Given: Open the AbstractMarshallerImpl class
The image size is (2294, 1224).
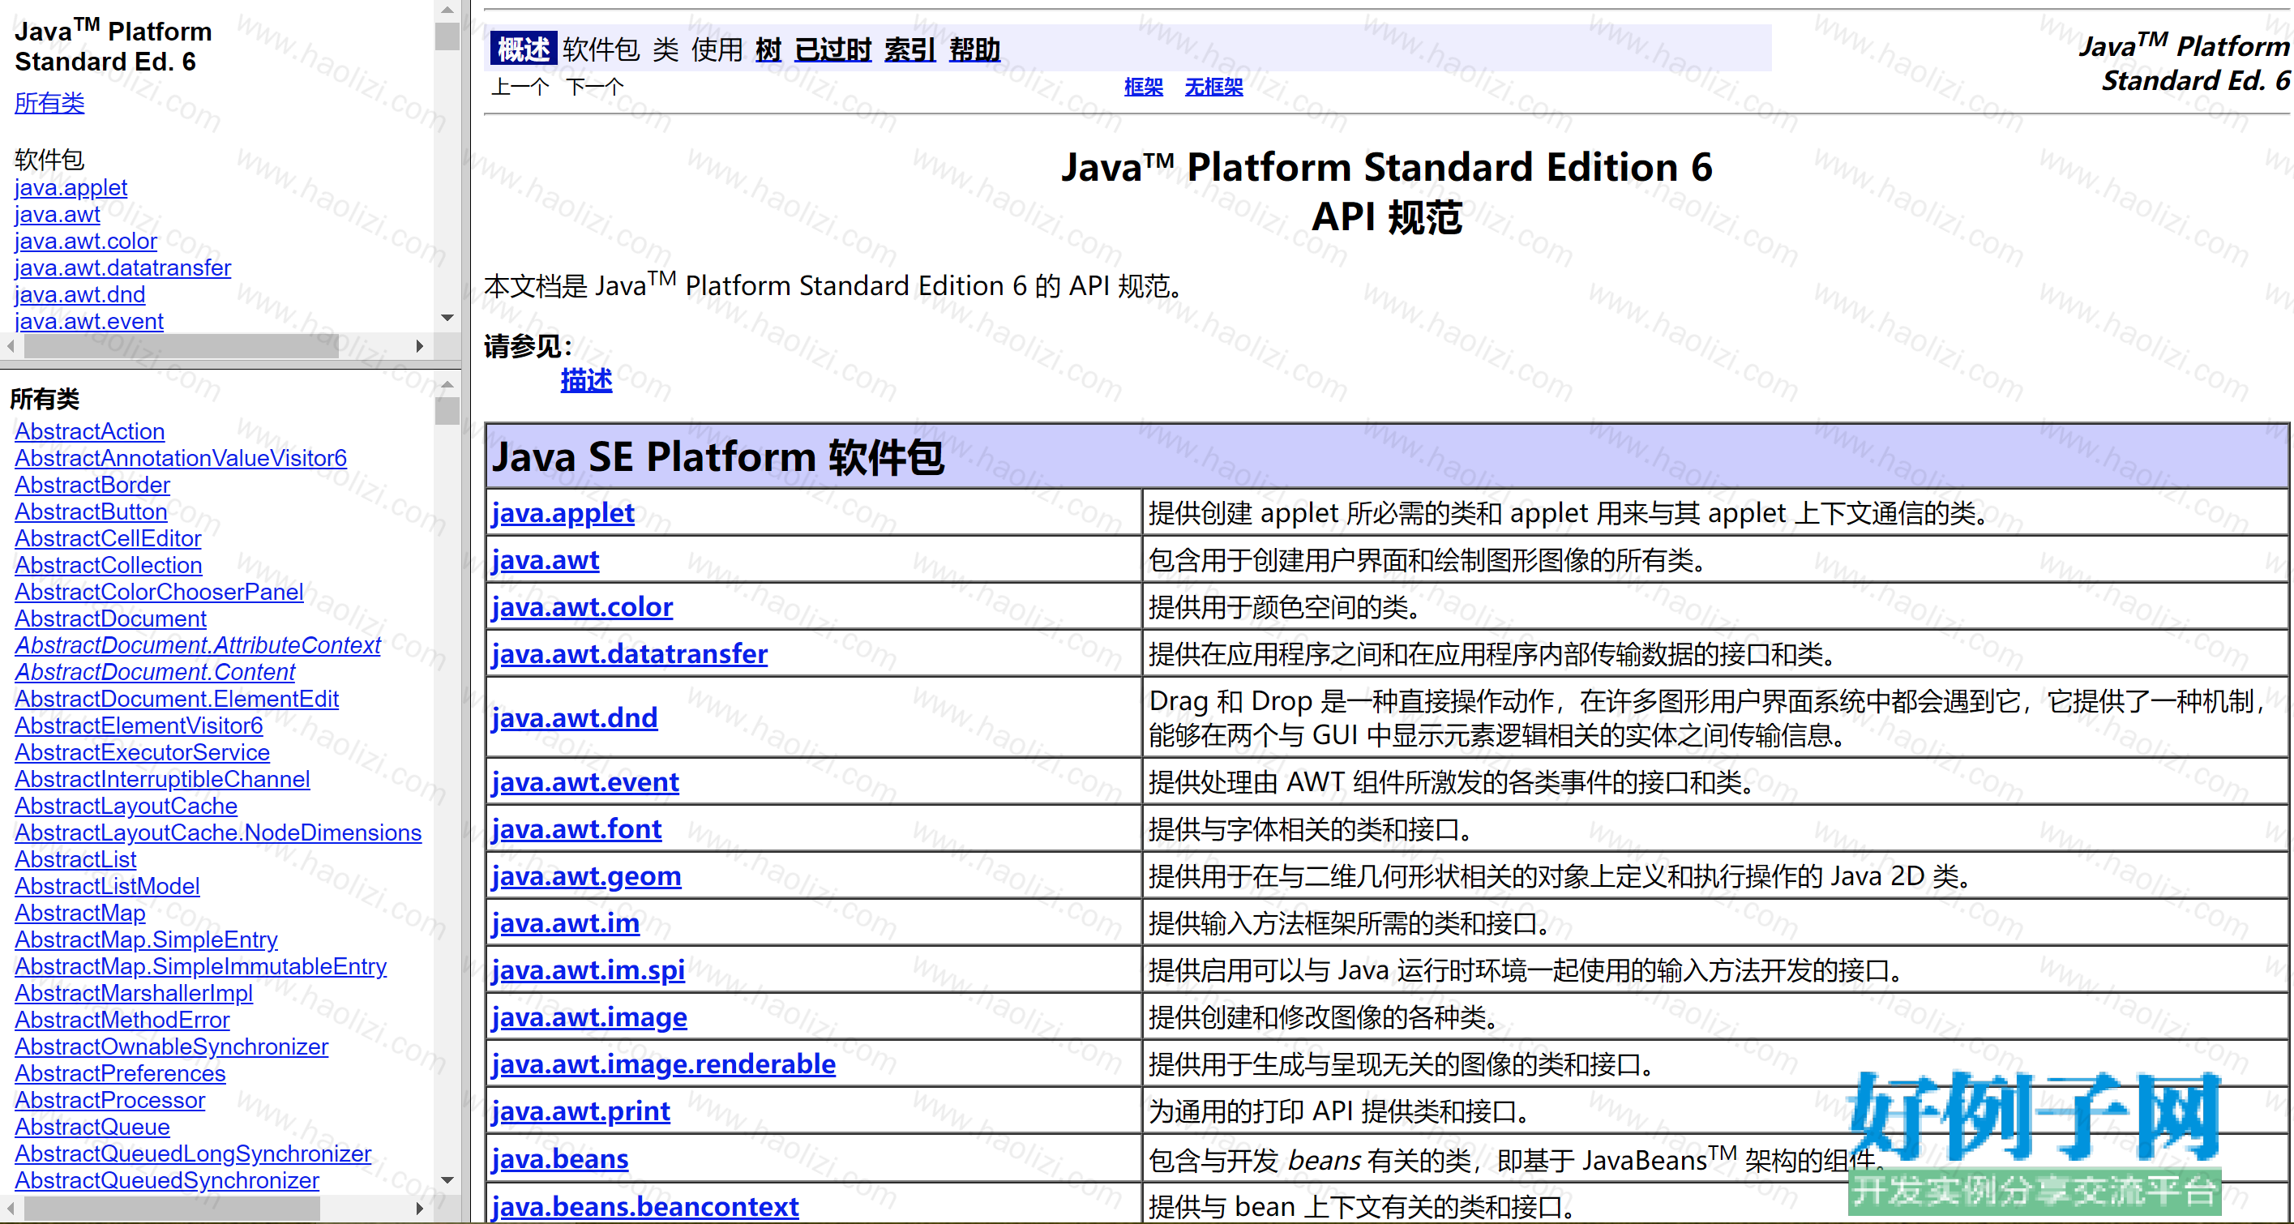Looking at the screenshot, I should [x=134, y=992].
